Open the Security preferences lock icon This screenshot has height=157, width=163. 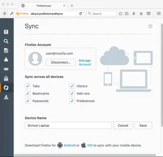click(6, 78)
